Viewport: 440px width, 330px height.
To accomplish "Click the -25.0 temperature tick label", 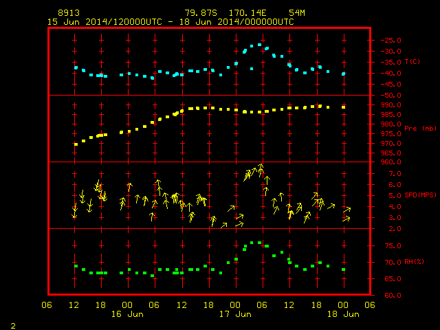I will [391, 41].
